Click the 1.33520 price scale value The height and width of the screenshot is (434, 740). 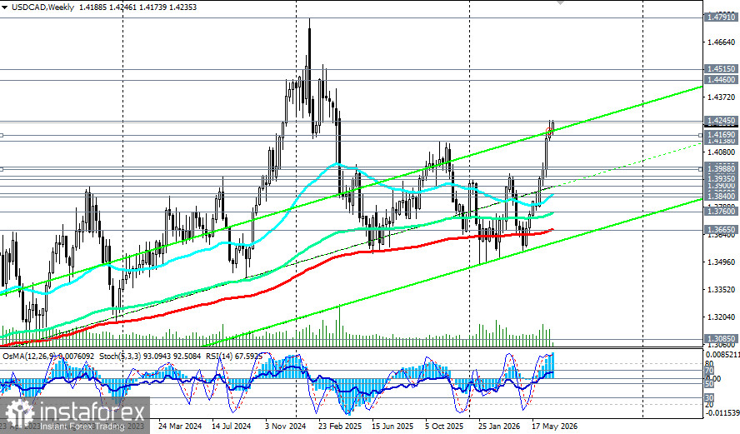721,290
